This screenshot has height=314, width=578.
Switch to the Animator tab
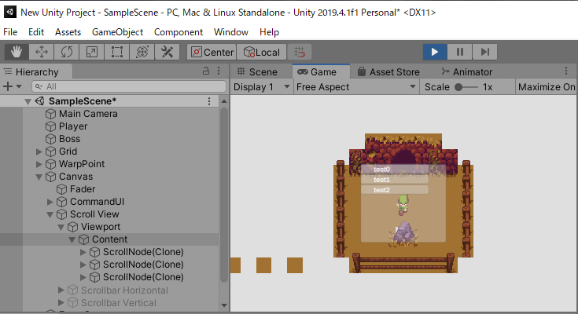click(466, 71)
